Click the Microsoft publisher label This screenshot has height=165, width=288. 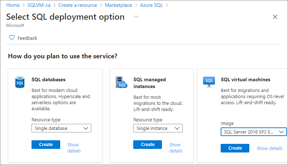[x=15, y=25]
